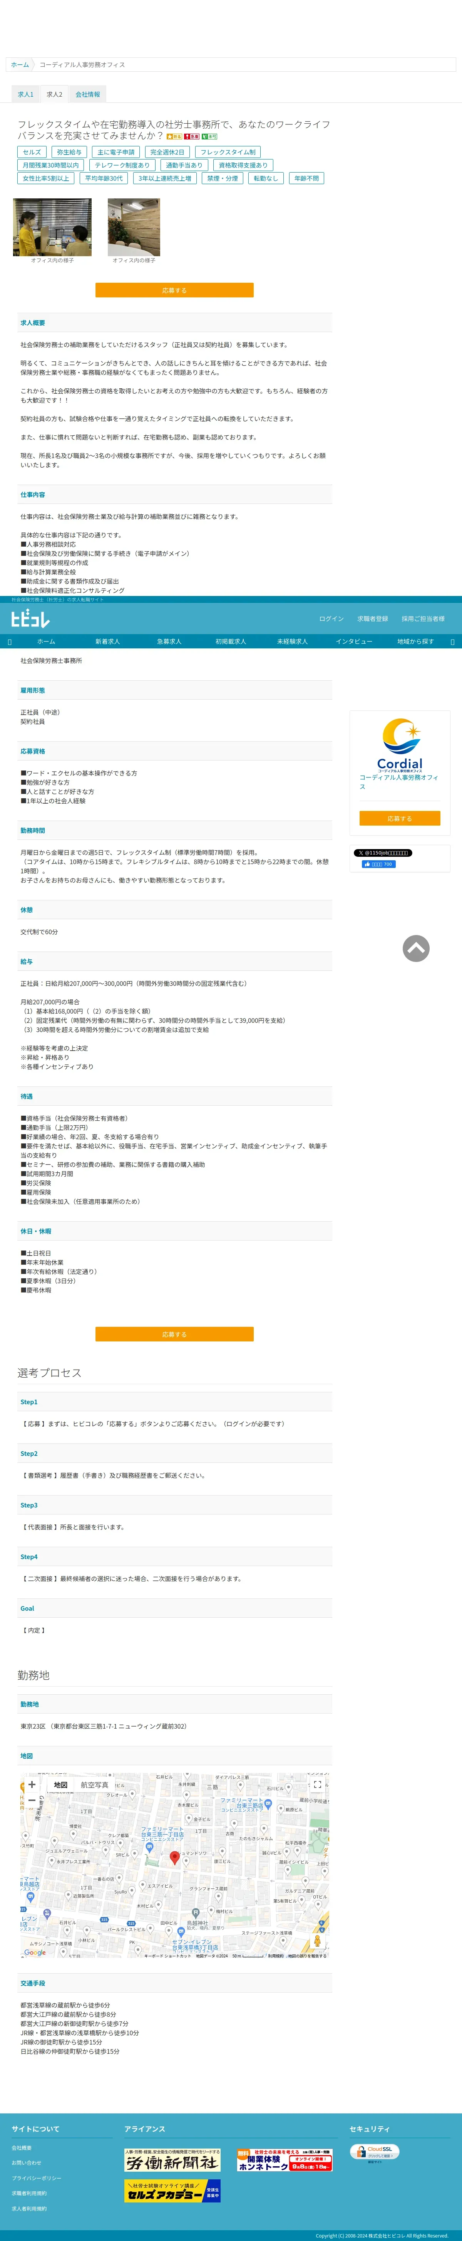Zoom out on the map
Viewport: 462px width, 2241px height.
coord(32,1801)
